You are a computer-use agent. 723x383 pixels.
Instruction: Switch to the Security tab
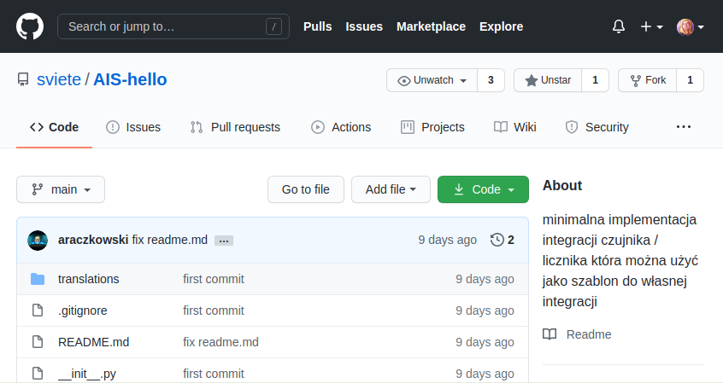(597, 127)
